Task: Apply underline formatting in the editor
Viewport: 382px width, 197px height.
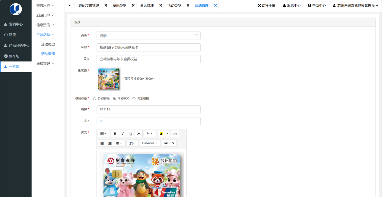Action: tap(131, 134)
